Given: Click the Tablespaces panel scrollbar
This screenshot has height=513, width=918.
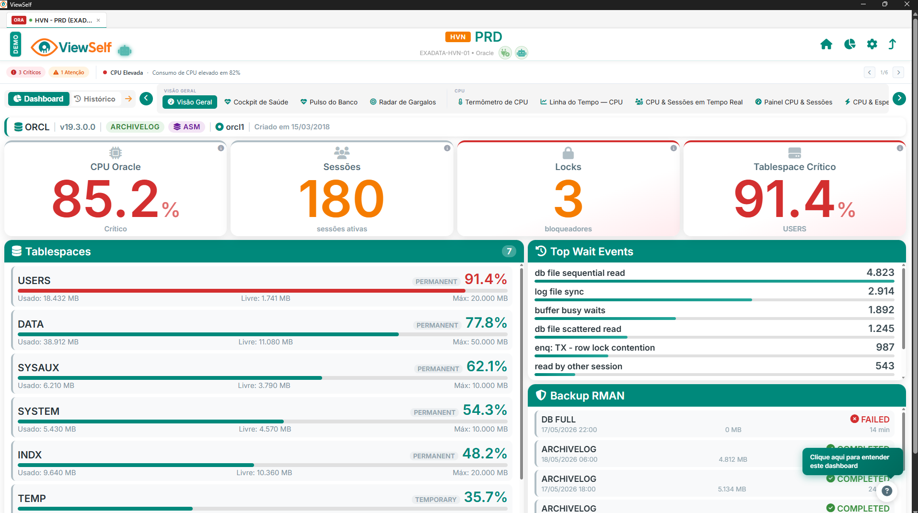Looking at the screenshot, I should tap(522, 374).
